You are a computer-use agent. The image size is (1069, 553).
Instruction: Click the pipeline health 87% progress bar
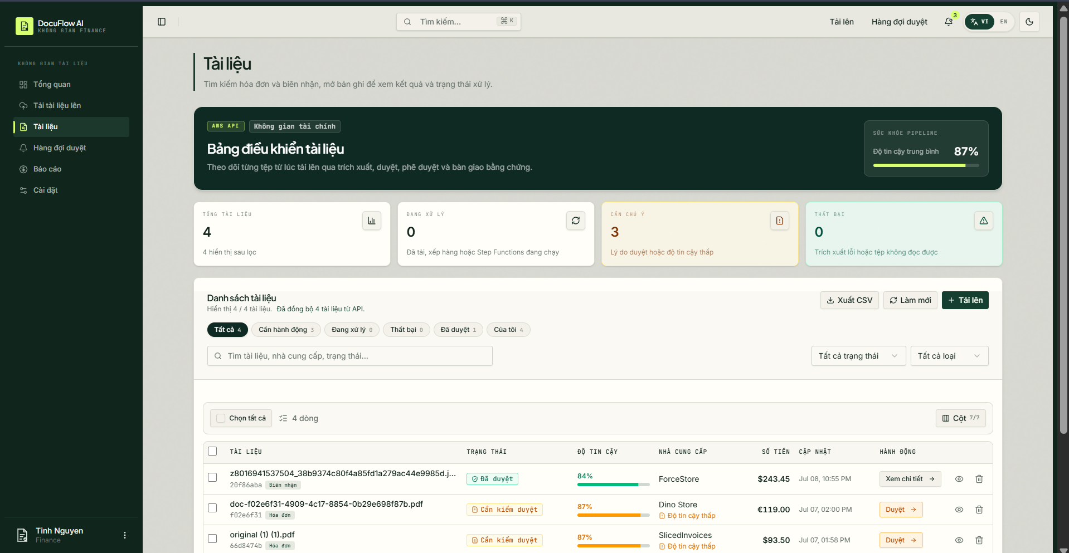(x=926, y=165)
